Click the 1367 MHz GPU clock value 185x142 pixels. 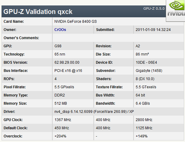tap(63, 120)
